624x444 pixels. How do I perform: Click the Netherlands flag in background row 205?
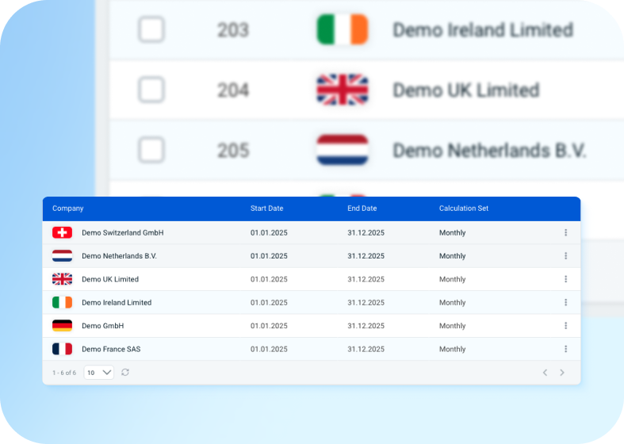(343, 150)
